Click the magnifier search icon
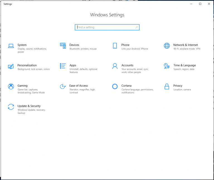214x180 pixels. point(137,27)
